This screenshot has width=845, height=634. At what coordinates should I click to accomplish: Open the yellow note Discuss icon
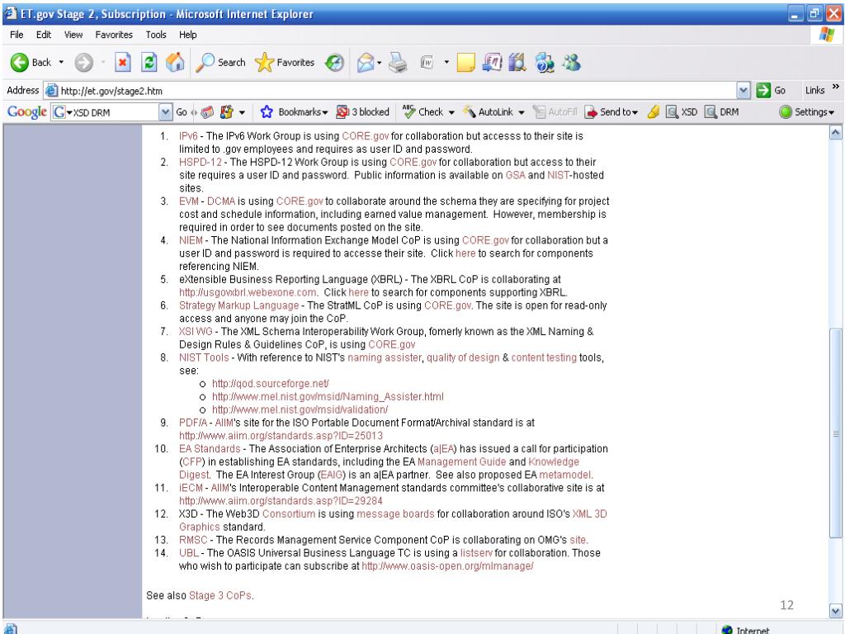[x=465, y=63]
